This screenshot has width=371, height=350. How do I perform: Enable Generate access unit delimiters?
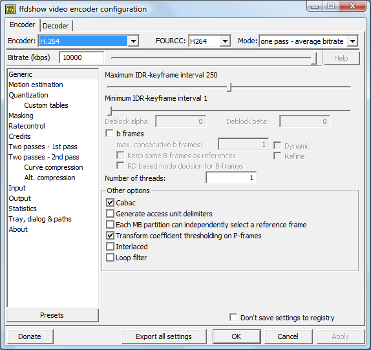[x=110, y=214]
